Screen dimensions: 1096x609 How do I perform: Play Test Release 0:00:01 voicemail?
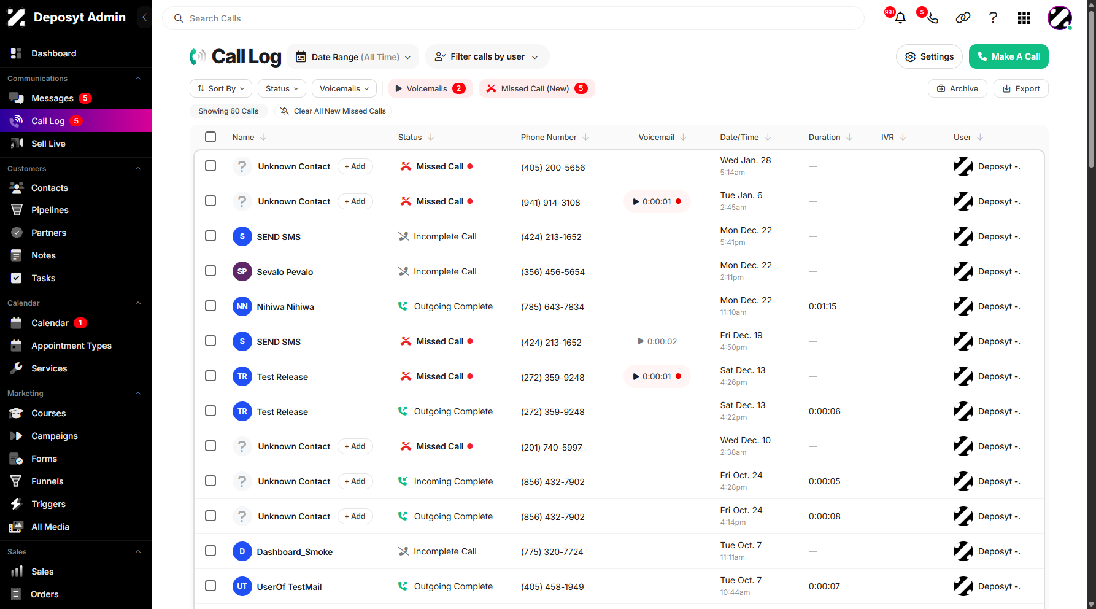[657, 376]
